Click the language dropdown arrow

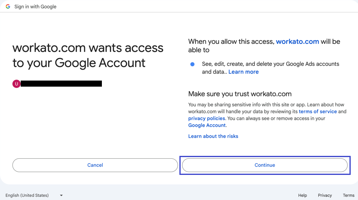point(61,196)
